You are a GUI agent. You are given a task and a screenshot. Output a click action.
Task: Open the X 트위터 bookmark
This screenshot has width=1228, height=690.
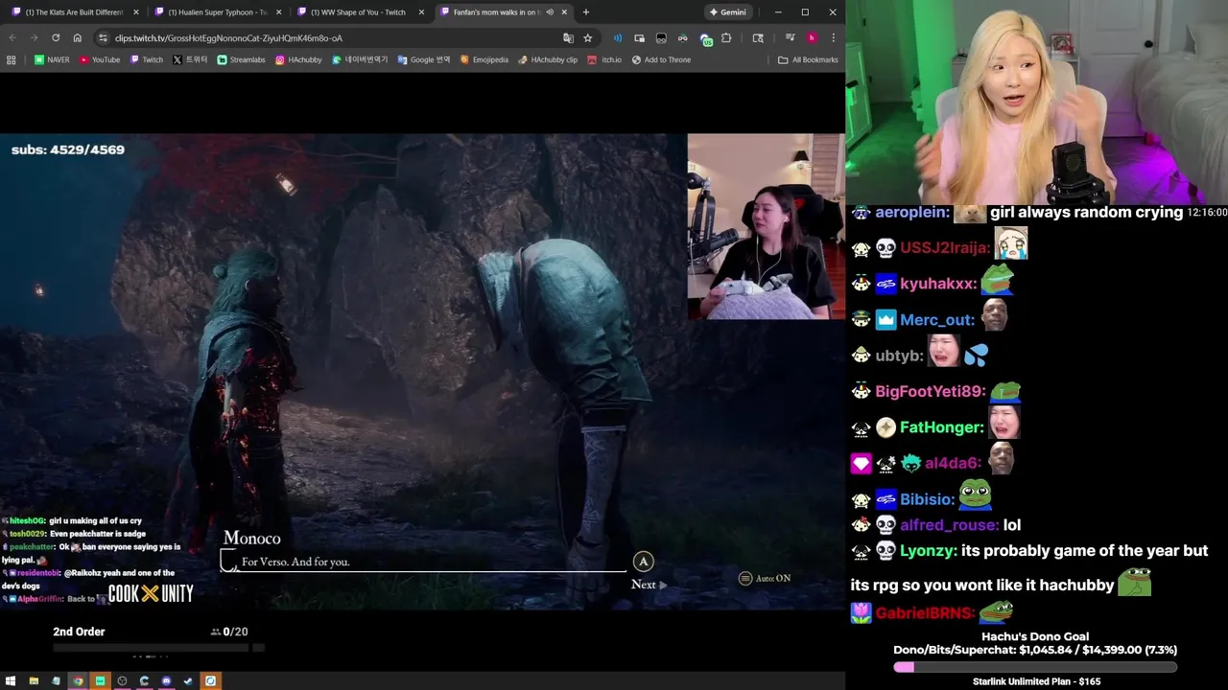point(190,59)
